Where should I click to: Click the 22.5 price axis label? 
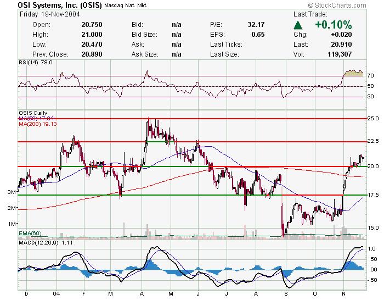[373, 141]
